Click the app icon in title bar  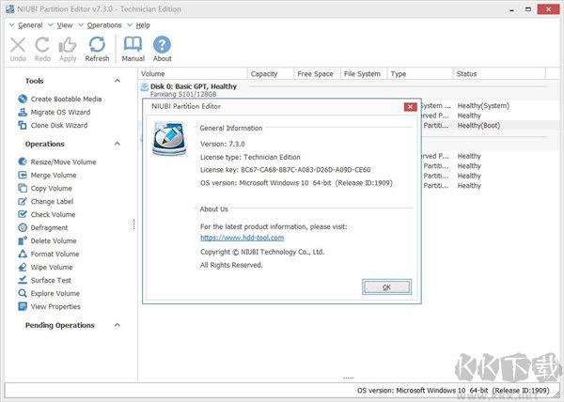pyautogui.click(x=10, y=9)
